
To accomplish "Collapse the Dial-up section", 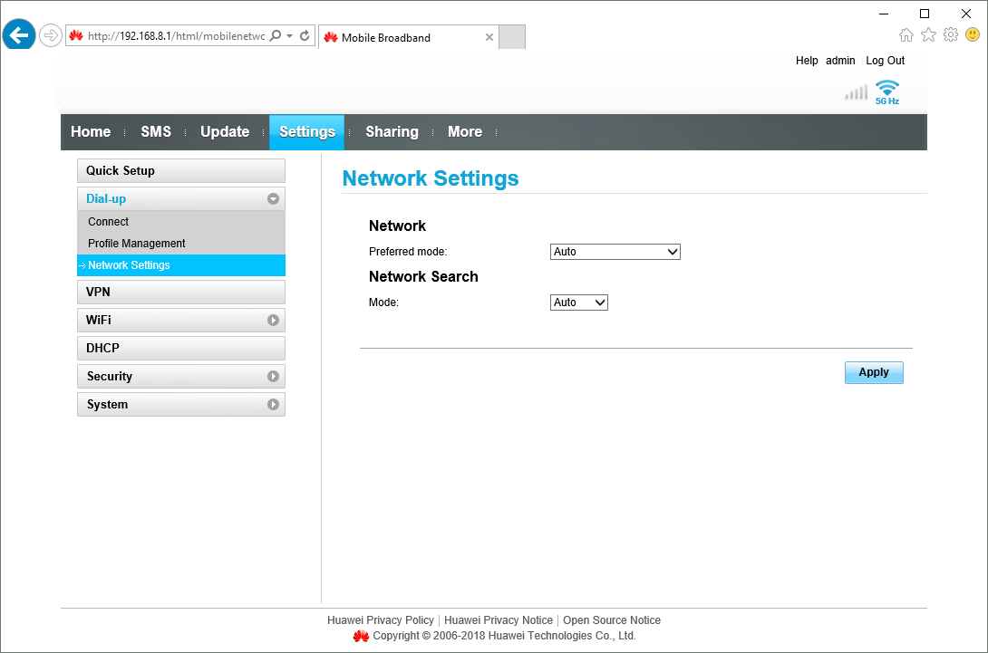I will tap(272, 198).
